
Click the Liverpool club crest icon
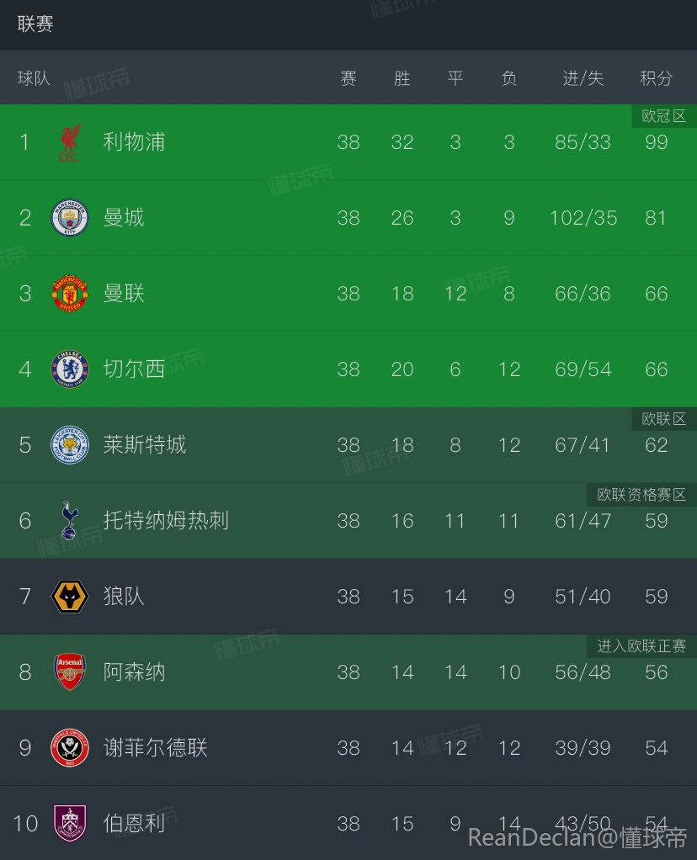70,142
